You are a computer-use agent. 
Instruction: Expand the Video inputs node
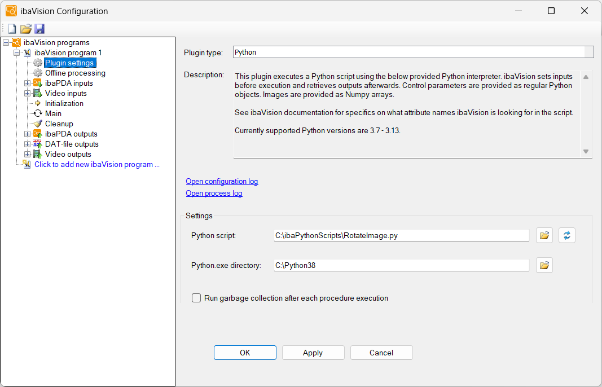[27, 93]
